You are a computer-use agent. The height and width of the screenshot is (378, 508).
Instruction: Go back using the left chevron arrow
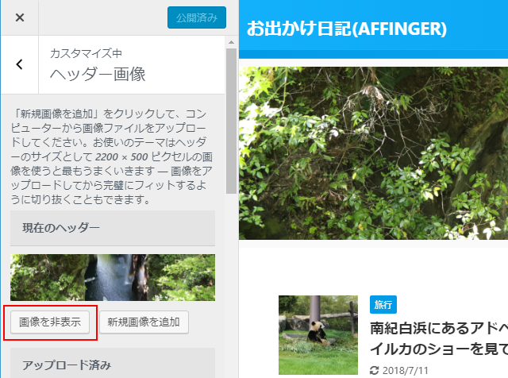[20, 64]
